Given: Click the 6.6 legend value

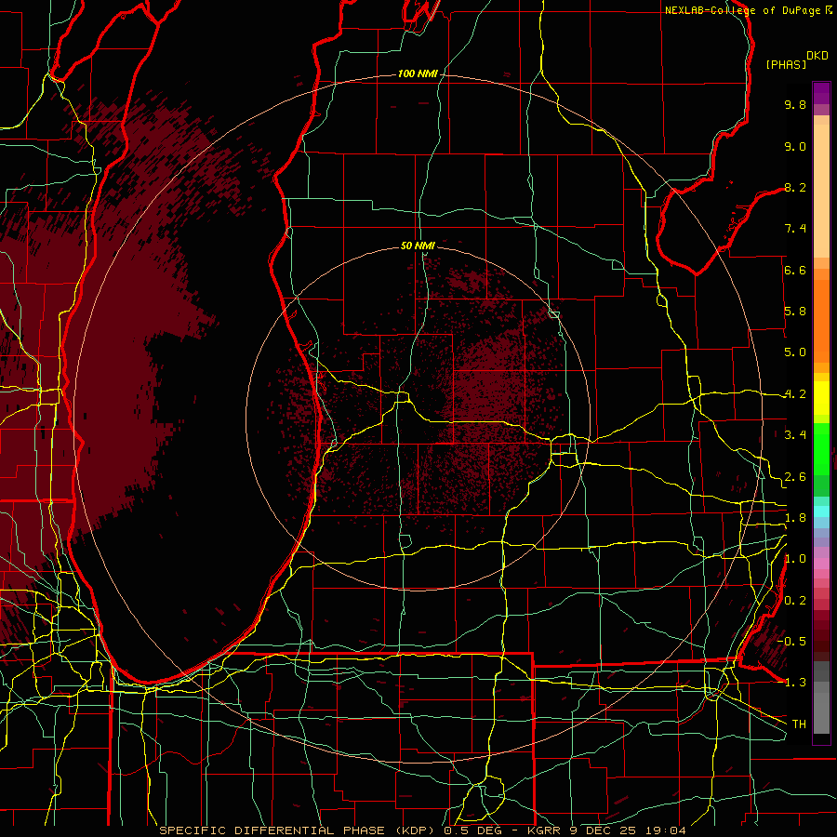Looking at the screenshot, I should coord(795,270).
